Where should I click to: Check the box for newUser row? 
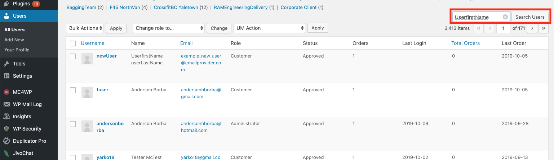click(x=73, y=56)
